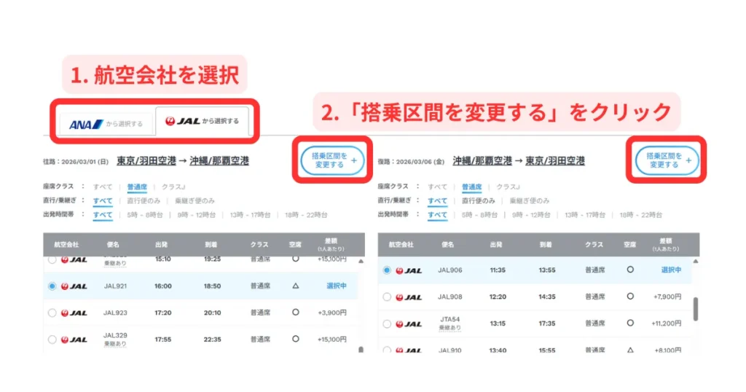Click the circle availability icon for JAL906
Viewport: 746px width, 392px height.
630,270
